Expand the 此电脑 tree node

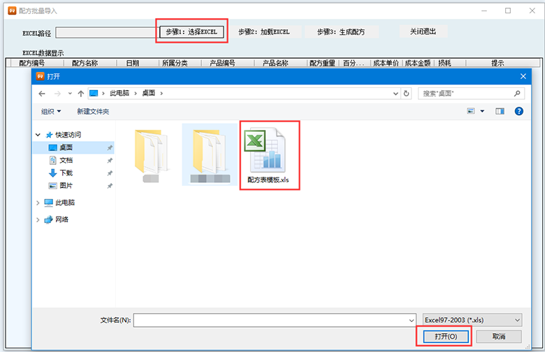click(x=38, y=203)
